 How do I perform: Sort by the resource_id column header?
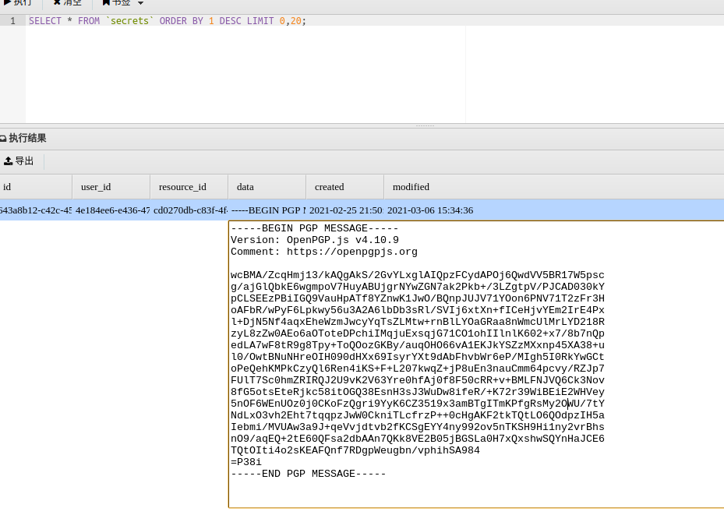point(189,187)
